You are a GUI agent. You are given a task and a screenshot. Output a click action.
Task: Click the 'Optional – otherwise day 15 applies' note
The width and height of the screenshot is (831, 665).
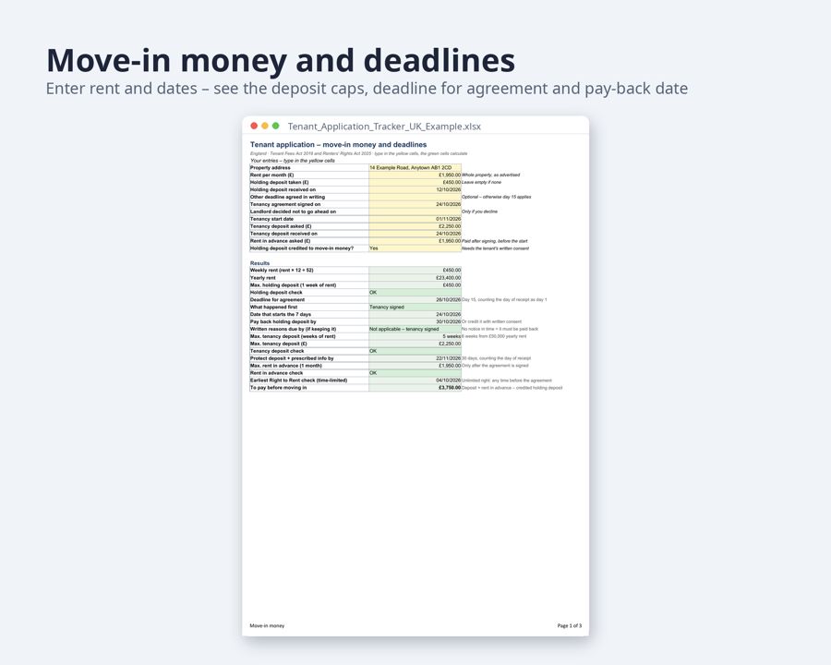[497, 197]
